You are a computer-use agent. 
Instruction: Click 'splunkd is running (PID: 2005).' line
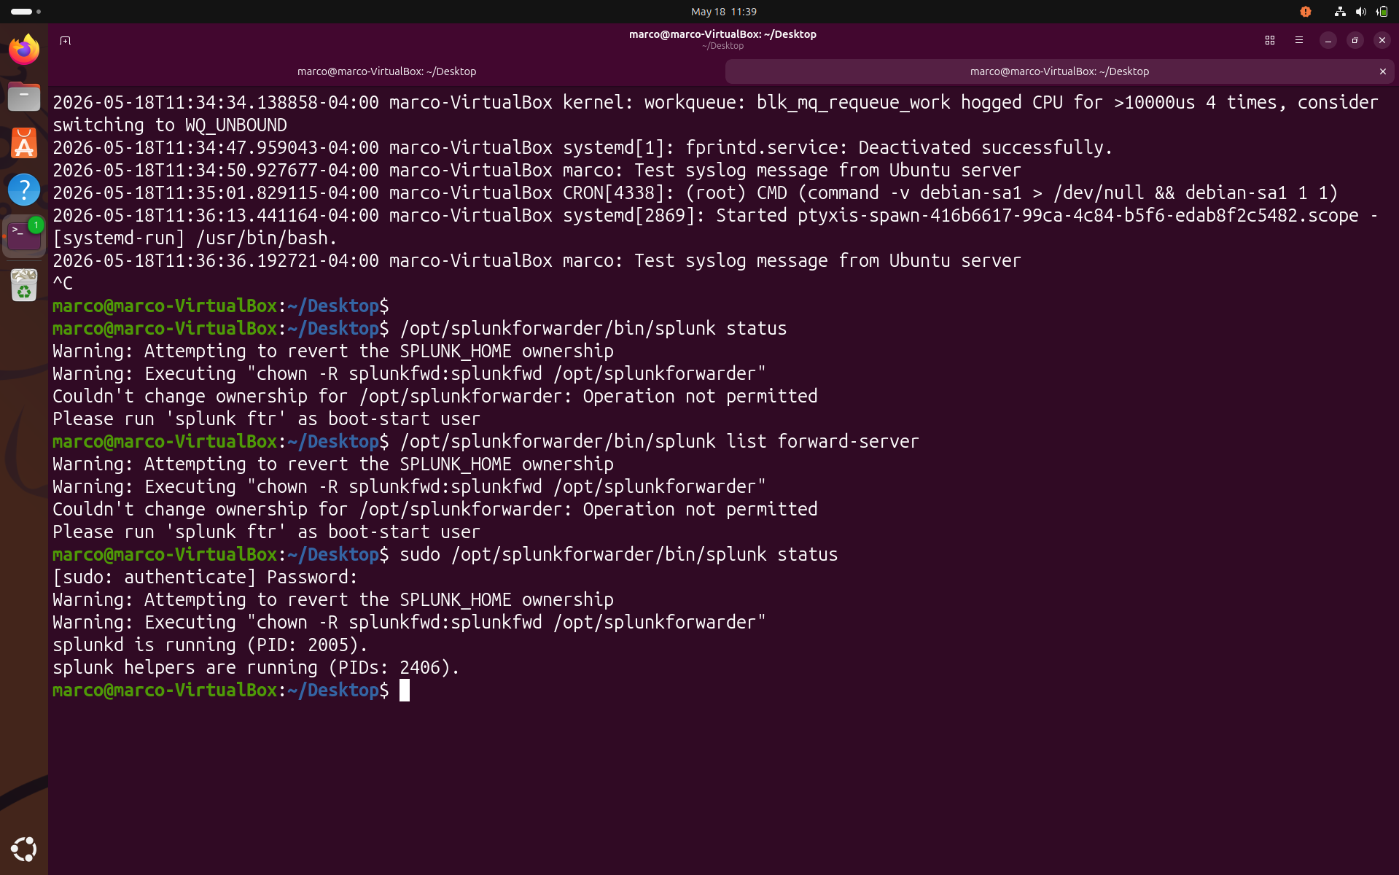[210, 645]
